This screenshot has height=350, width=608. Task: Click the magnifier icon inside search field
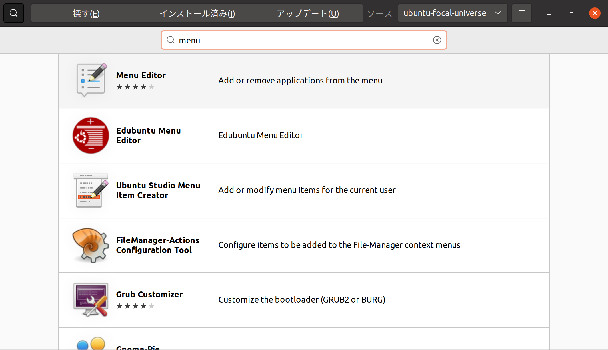pos(171,40)
